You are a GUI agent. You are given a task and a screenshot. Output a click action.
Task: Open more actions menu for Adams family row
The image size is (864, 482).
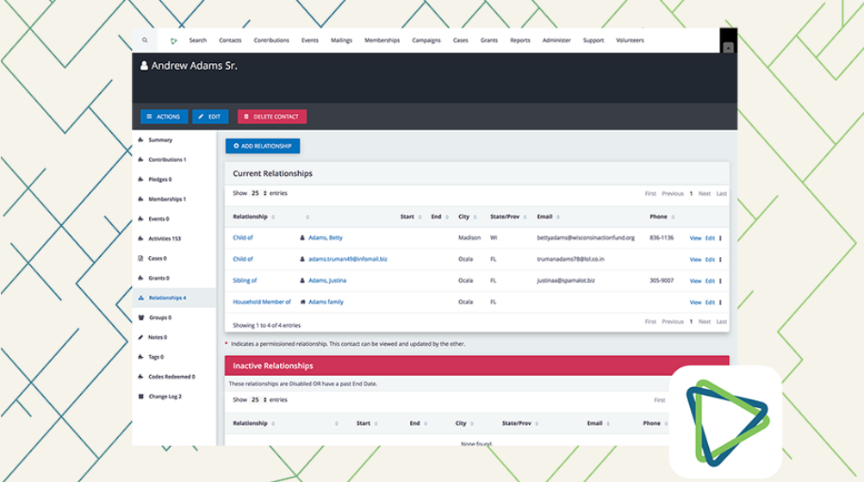(720, 303)
